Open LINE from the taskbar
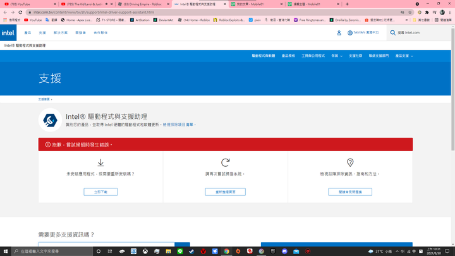This screenshot has height=256, width=455. click(180, 252)
